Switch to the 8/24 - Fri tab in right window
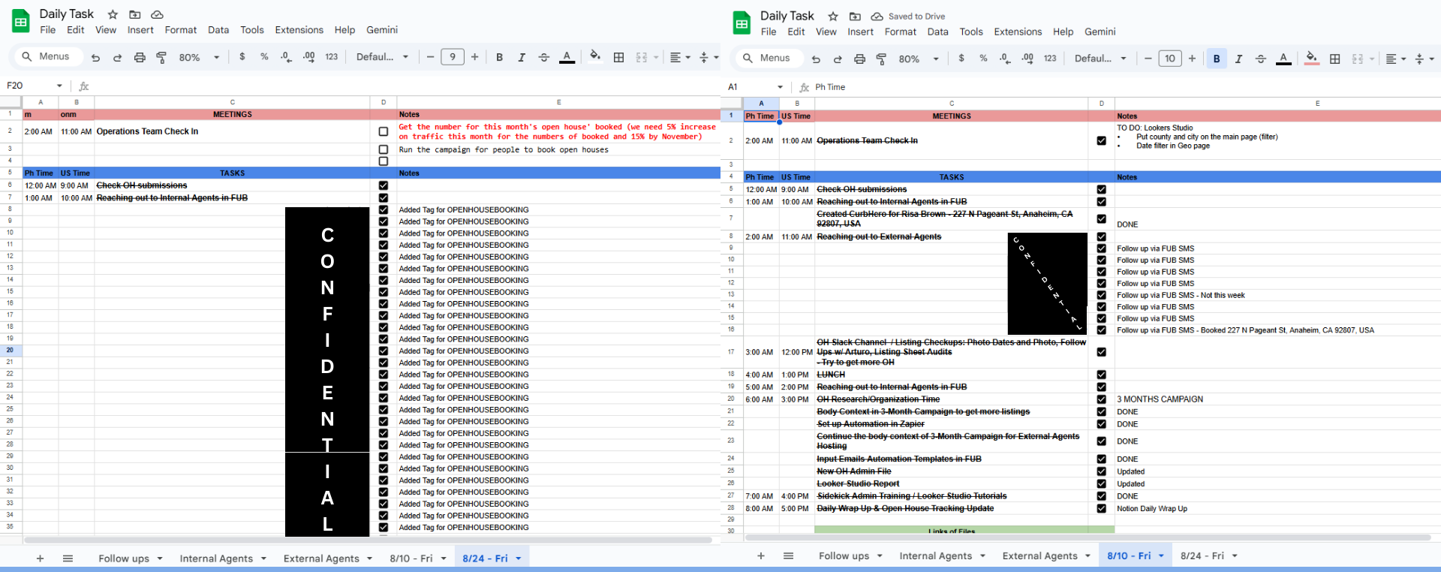Image resolution: width=1441 pixels, height=572 pixels. click(x=1202, y=555)
